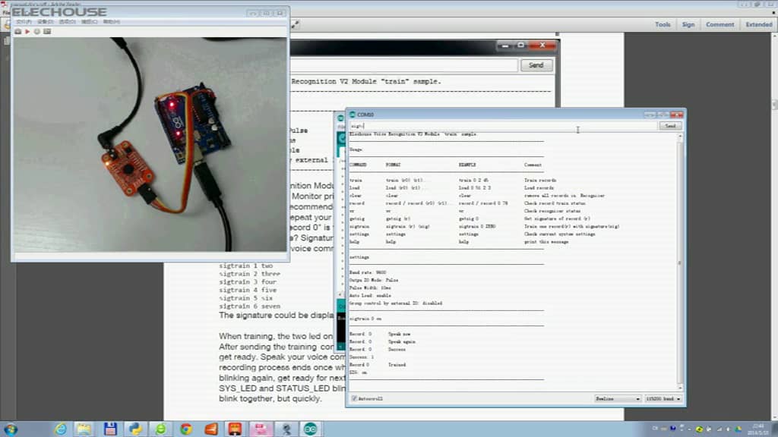The height and width of the screenshot is (437, 778).
Task: Click the system clock in the tray
Action: 758,429
